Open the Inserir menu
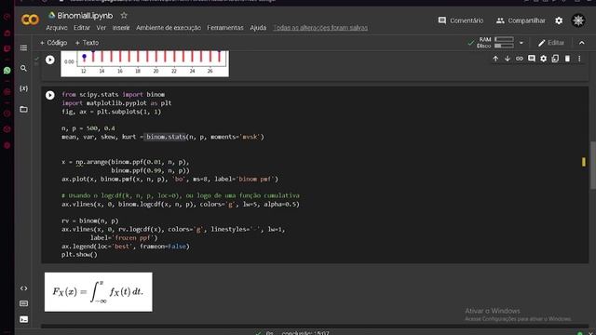 tap(121, 28)
